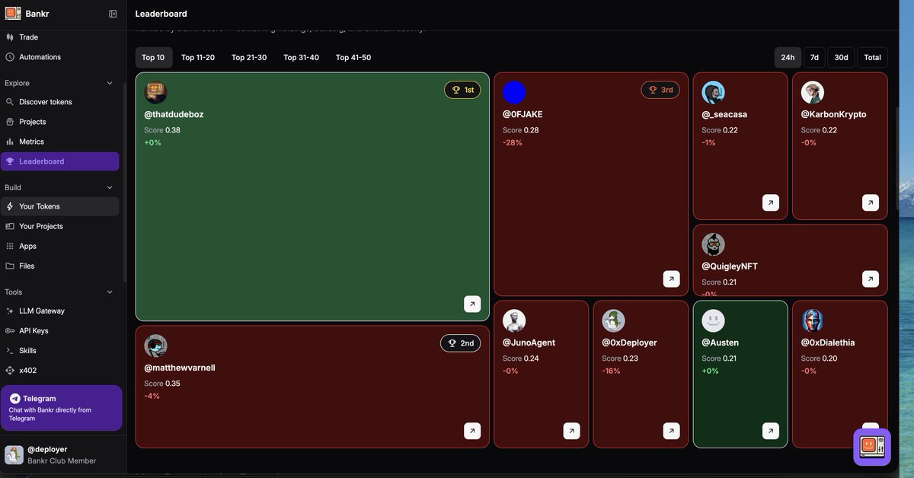914x478 pixels.
Task: Click the @0xDialethia username
Action: (828, 343)
